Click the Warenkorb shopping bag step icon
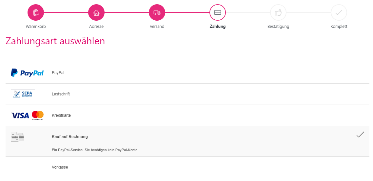The height and width of the screenshot is (181, 373). pos(35,12)
